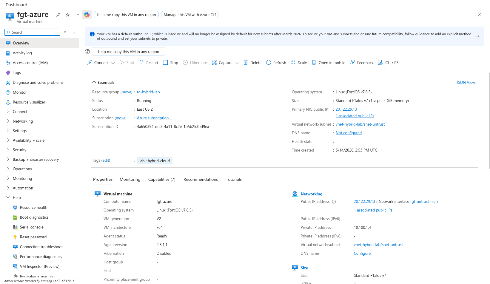
Task: Open VM Inspector (Preview)
Action: click(39, 266)
